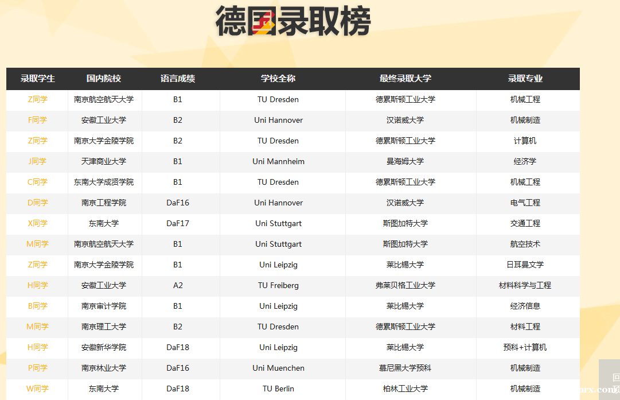Open the X同学 student link
Viewport: 620px width, 400px height.
pyautogui.click(x=37, y=223)
